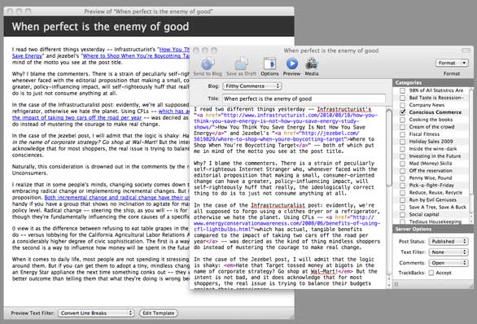Open the 'Save Energy' link in preview

coord(27,56)
